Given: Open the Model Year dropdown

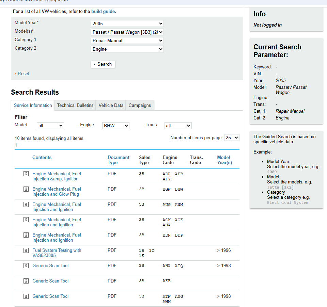Looking at the screenshot, I should pos(127,23).
